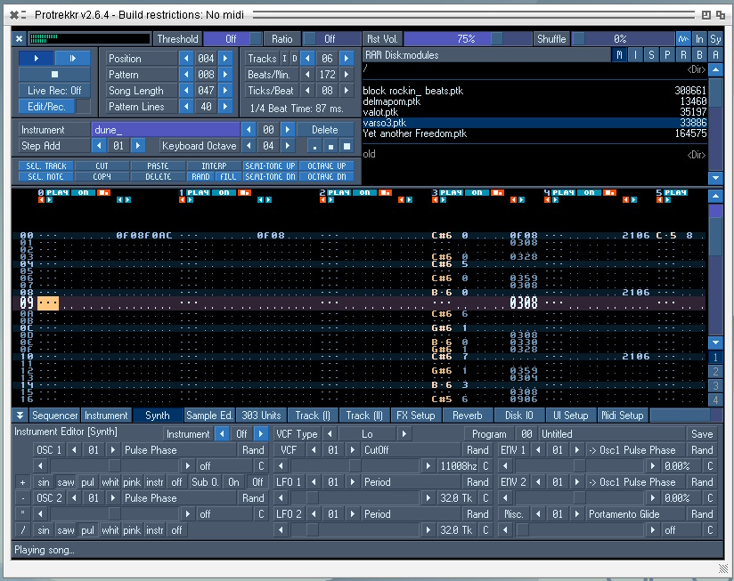This screenshot has width=734, height=581.
Task: Click the Mst Vol. slider at 75%
Action: [x=465, y=39]
